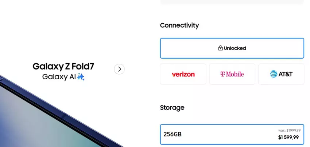Click the gray panel above Connectivity
Screen dimensions: 310x147
tap(232, 2)
